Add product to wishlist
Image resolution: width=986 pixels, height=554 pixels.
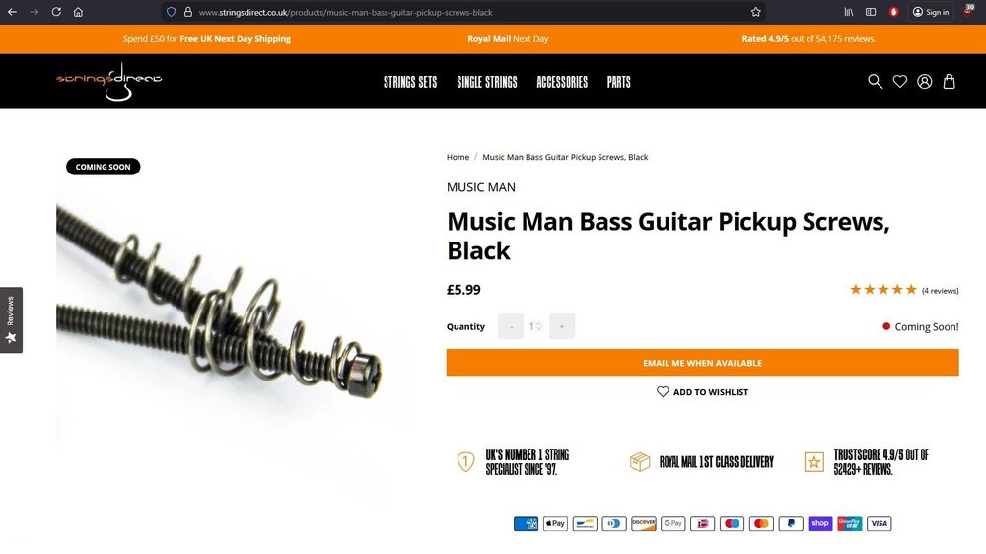pyautogui.click(x=702, y=391)
